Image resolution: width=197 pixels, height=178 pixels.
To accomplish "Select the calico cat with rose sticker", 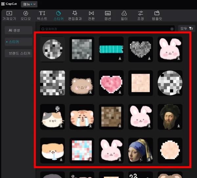I will pyautogui.click(x=53, y=117).
